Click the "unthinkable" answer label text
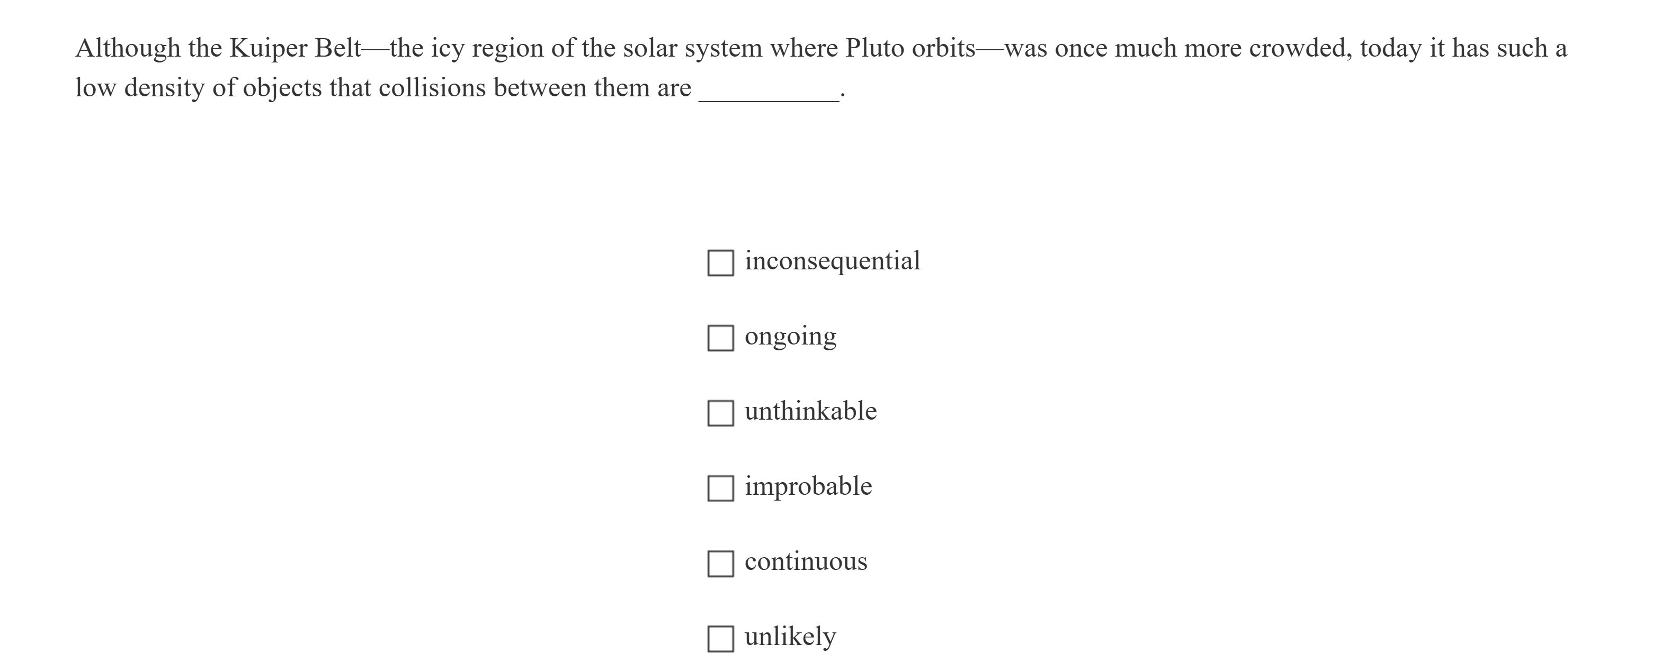This screenshot has width=1661, height=671. click(x=810, y=411)
